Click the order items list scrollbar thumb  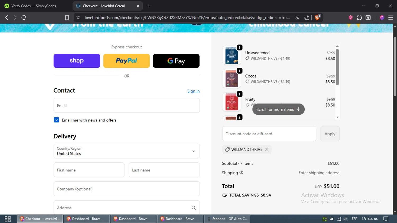tap(337, 67)
